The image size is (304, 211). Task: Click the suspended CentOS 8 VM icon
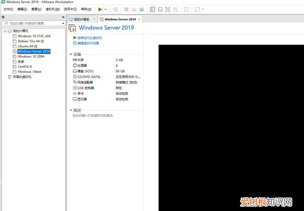[x=15, y=66]
